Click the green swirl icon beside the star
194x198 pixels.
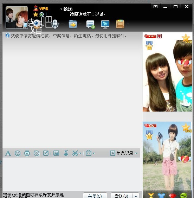[41, 14]
